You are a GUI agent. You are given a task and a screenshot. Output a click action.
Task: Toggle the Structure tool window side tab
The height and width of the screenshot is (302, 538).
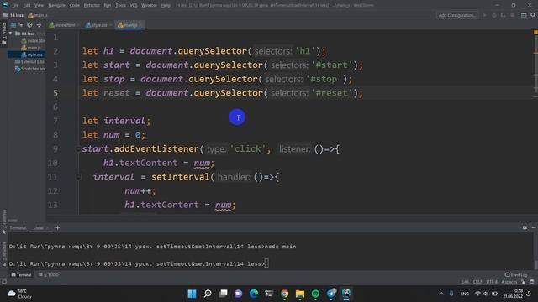[3, 254]
